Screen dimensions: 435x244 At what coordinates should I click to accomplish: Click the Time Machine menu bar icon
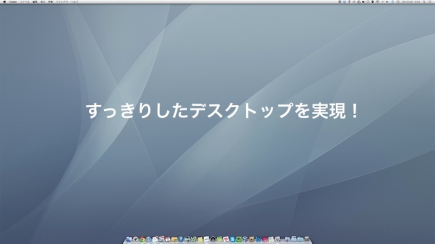pos(397,2)
